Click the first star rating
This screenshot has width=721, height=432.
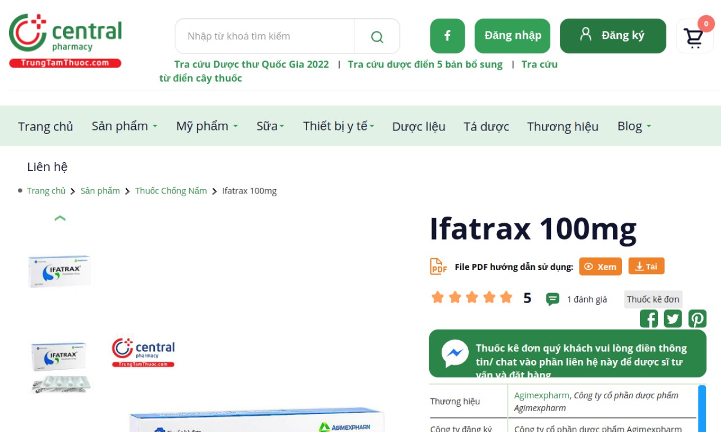(x=438, y=298)
